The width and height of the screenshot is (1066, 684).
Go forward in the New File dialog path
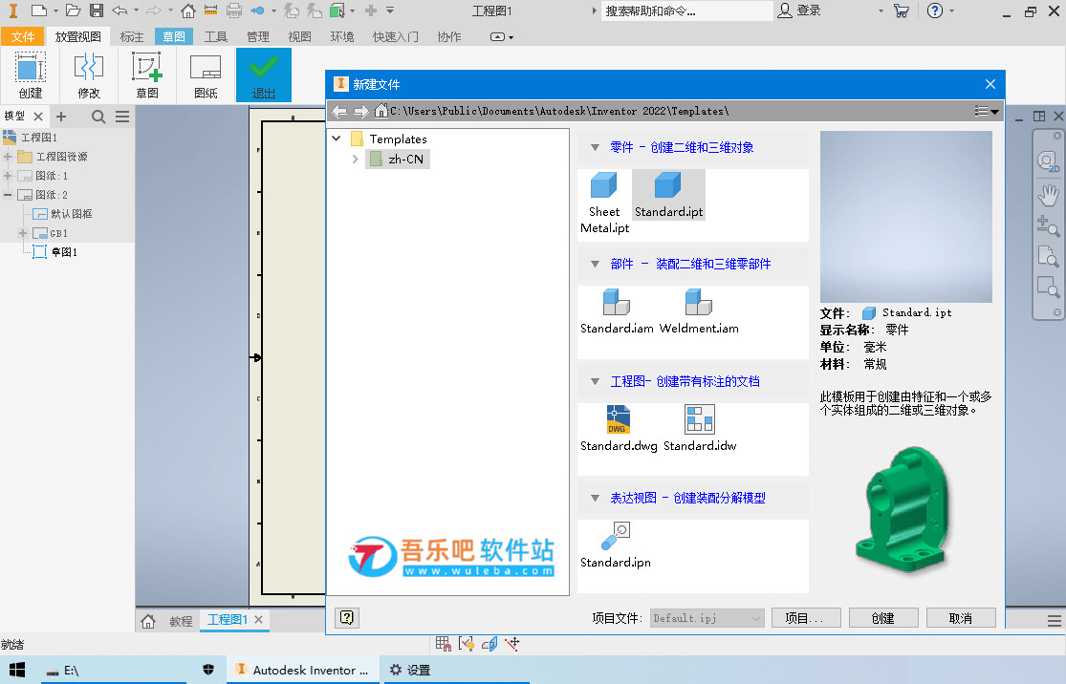pos(361,111)
